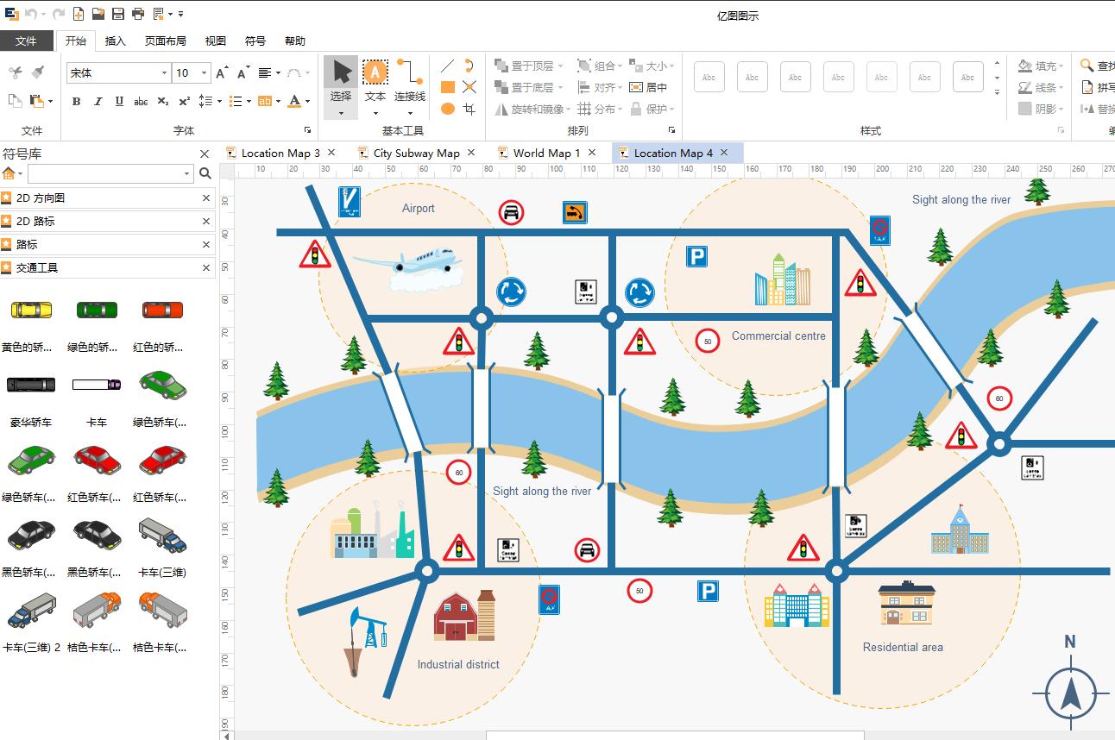This screenshot has width=1115, height=740.
Task: Click the format painter brush icon
Action: tap(38, 72)
